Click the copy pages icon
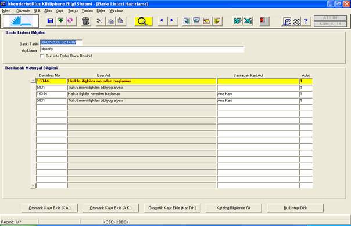This screenshot has width=351, height=226. point(110,21)
